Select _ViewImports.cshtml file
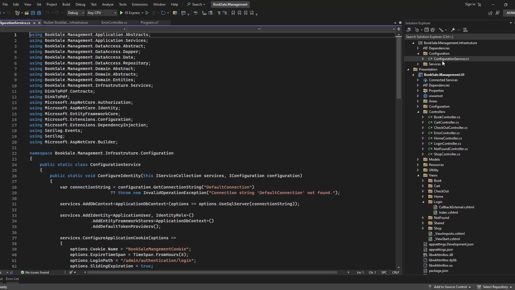Image resolution: width=515 pixels, height=290 pixels. pyautogui.click(x=449, y=234)
